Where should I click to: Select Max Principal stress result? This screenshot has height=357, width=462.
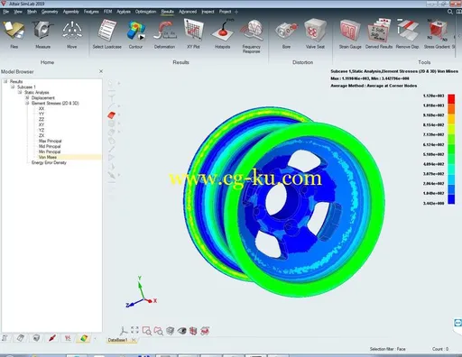pos(50,141)
